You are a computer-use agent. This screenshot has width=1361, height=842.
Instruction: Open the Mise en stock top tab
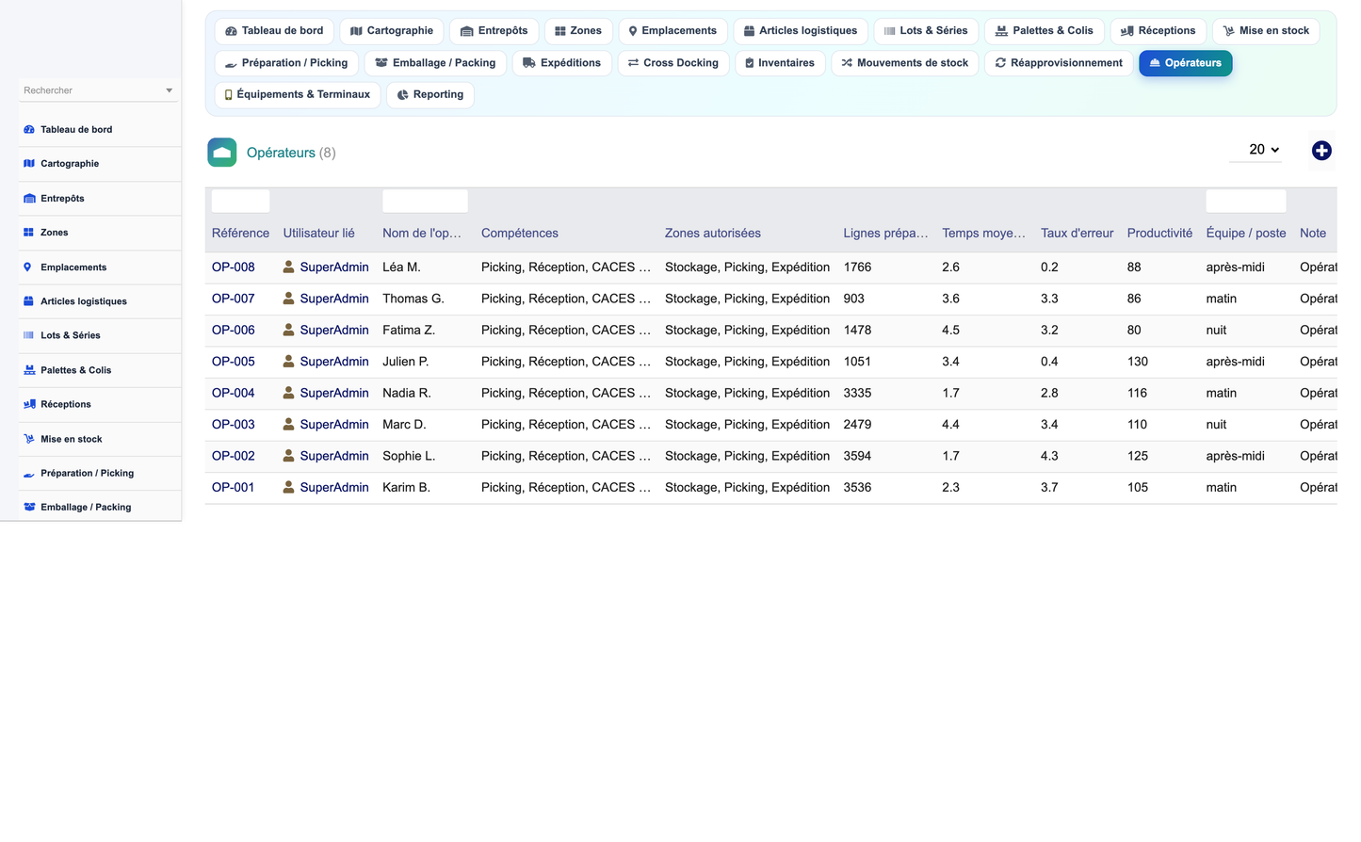pos(1266,31)
